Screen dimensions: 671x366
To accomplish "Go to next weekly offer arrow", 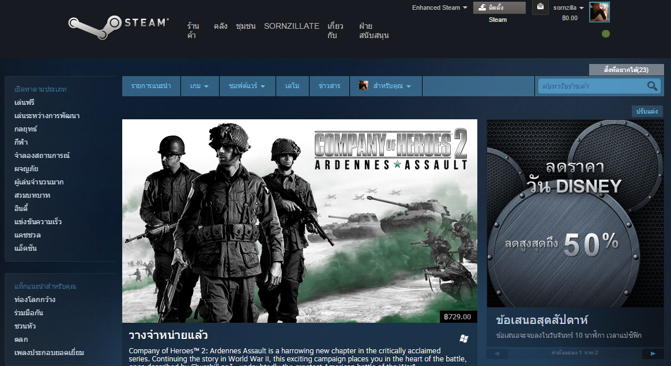I will coord(653,353).
